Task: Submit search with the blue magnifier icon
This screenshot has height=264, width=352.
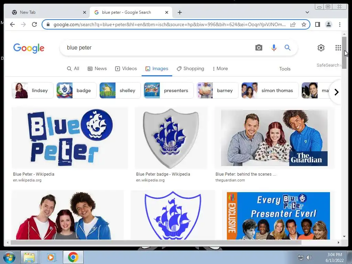Action: [288, 47]
